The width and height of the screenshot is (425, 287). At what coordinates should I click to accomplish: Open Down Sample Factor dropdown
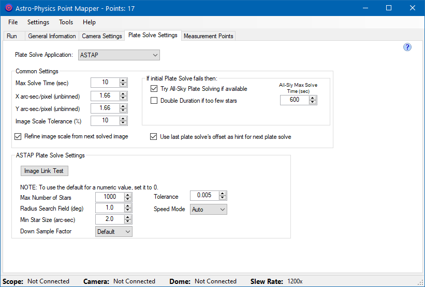click(114, 232)
